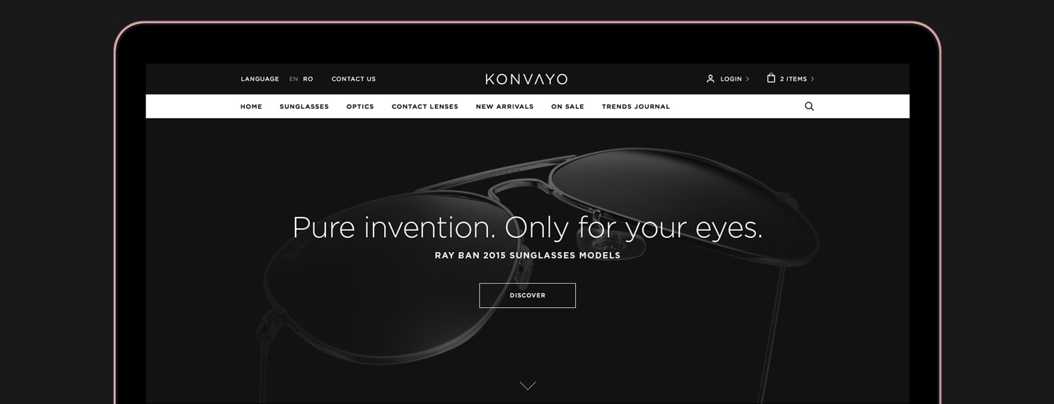Image resolution: width=1054 pixels, height=404 pixels.
Task: Click the user profile icon
Action: [710, 79]
